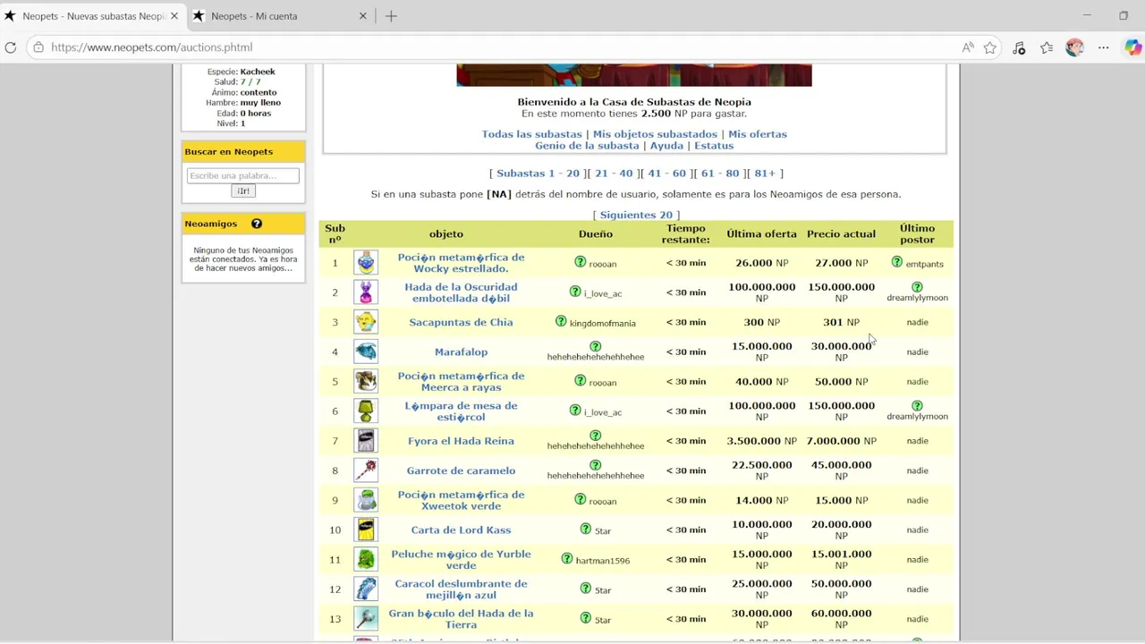Click green help icon beside hartman1596
The width and height of the screenshot is (1145, 644).
tap(567, 558)
